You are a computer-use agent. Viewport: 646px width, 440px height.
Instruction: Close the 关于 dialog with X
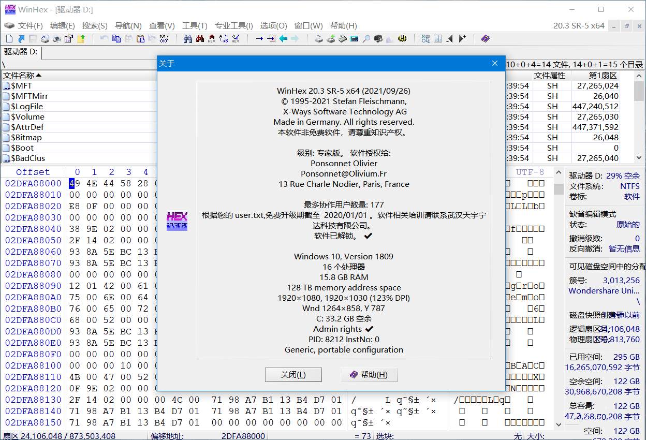[495, 64]
